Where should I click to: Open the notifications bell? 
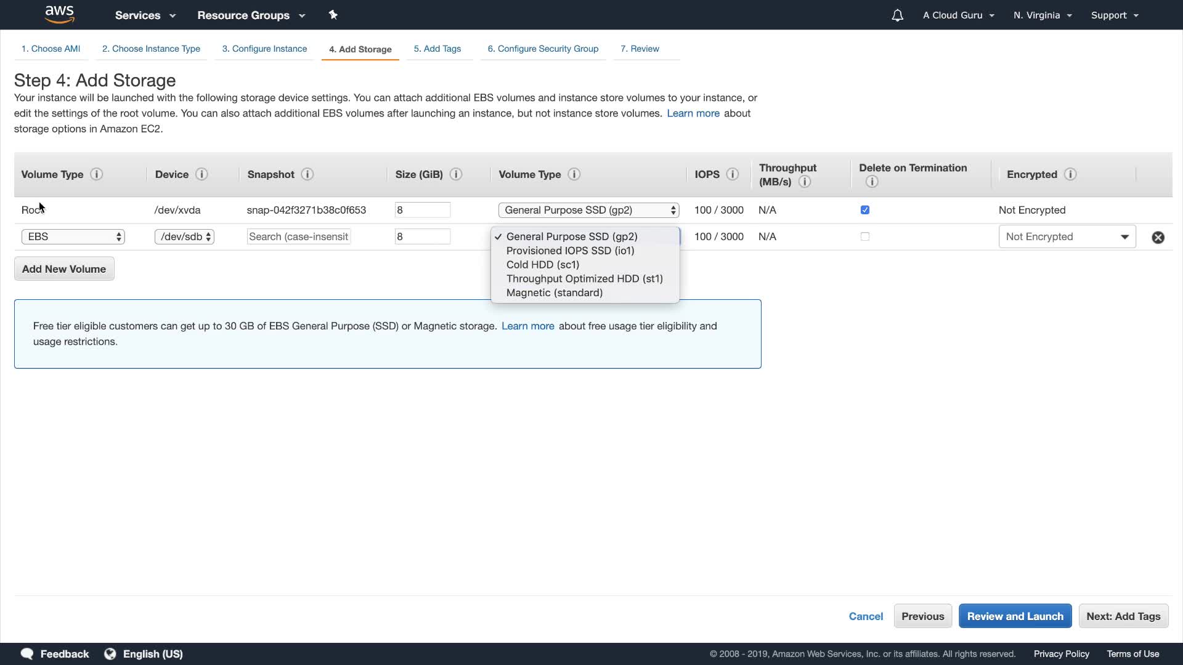point(897,15)
